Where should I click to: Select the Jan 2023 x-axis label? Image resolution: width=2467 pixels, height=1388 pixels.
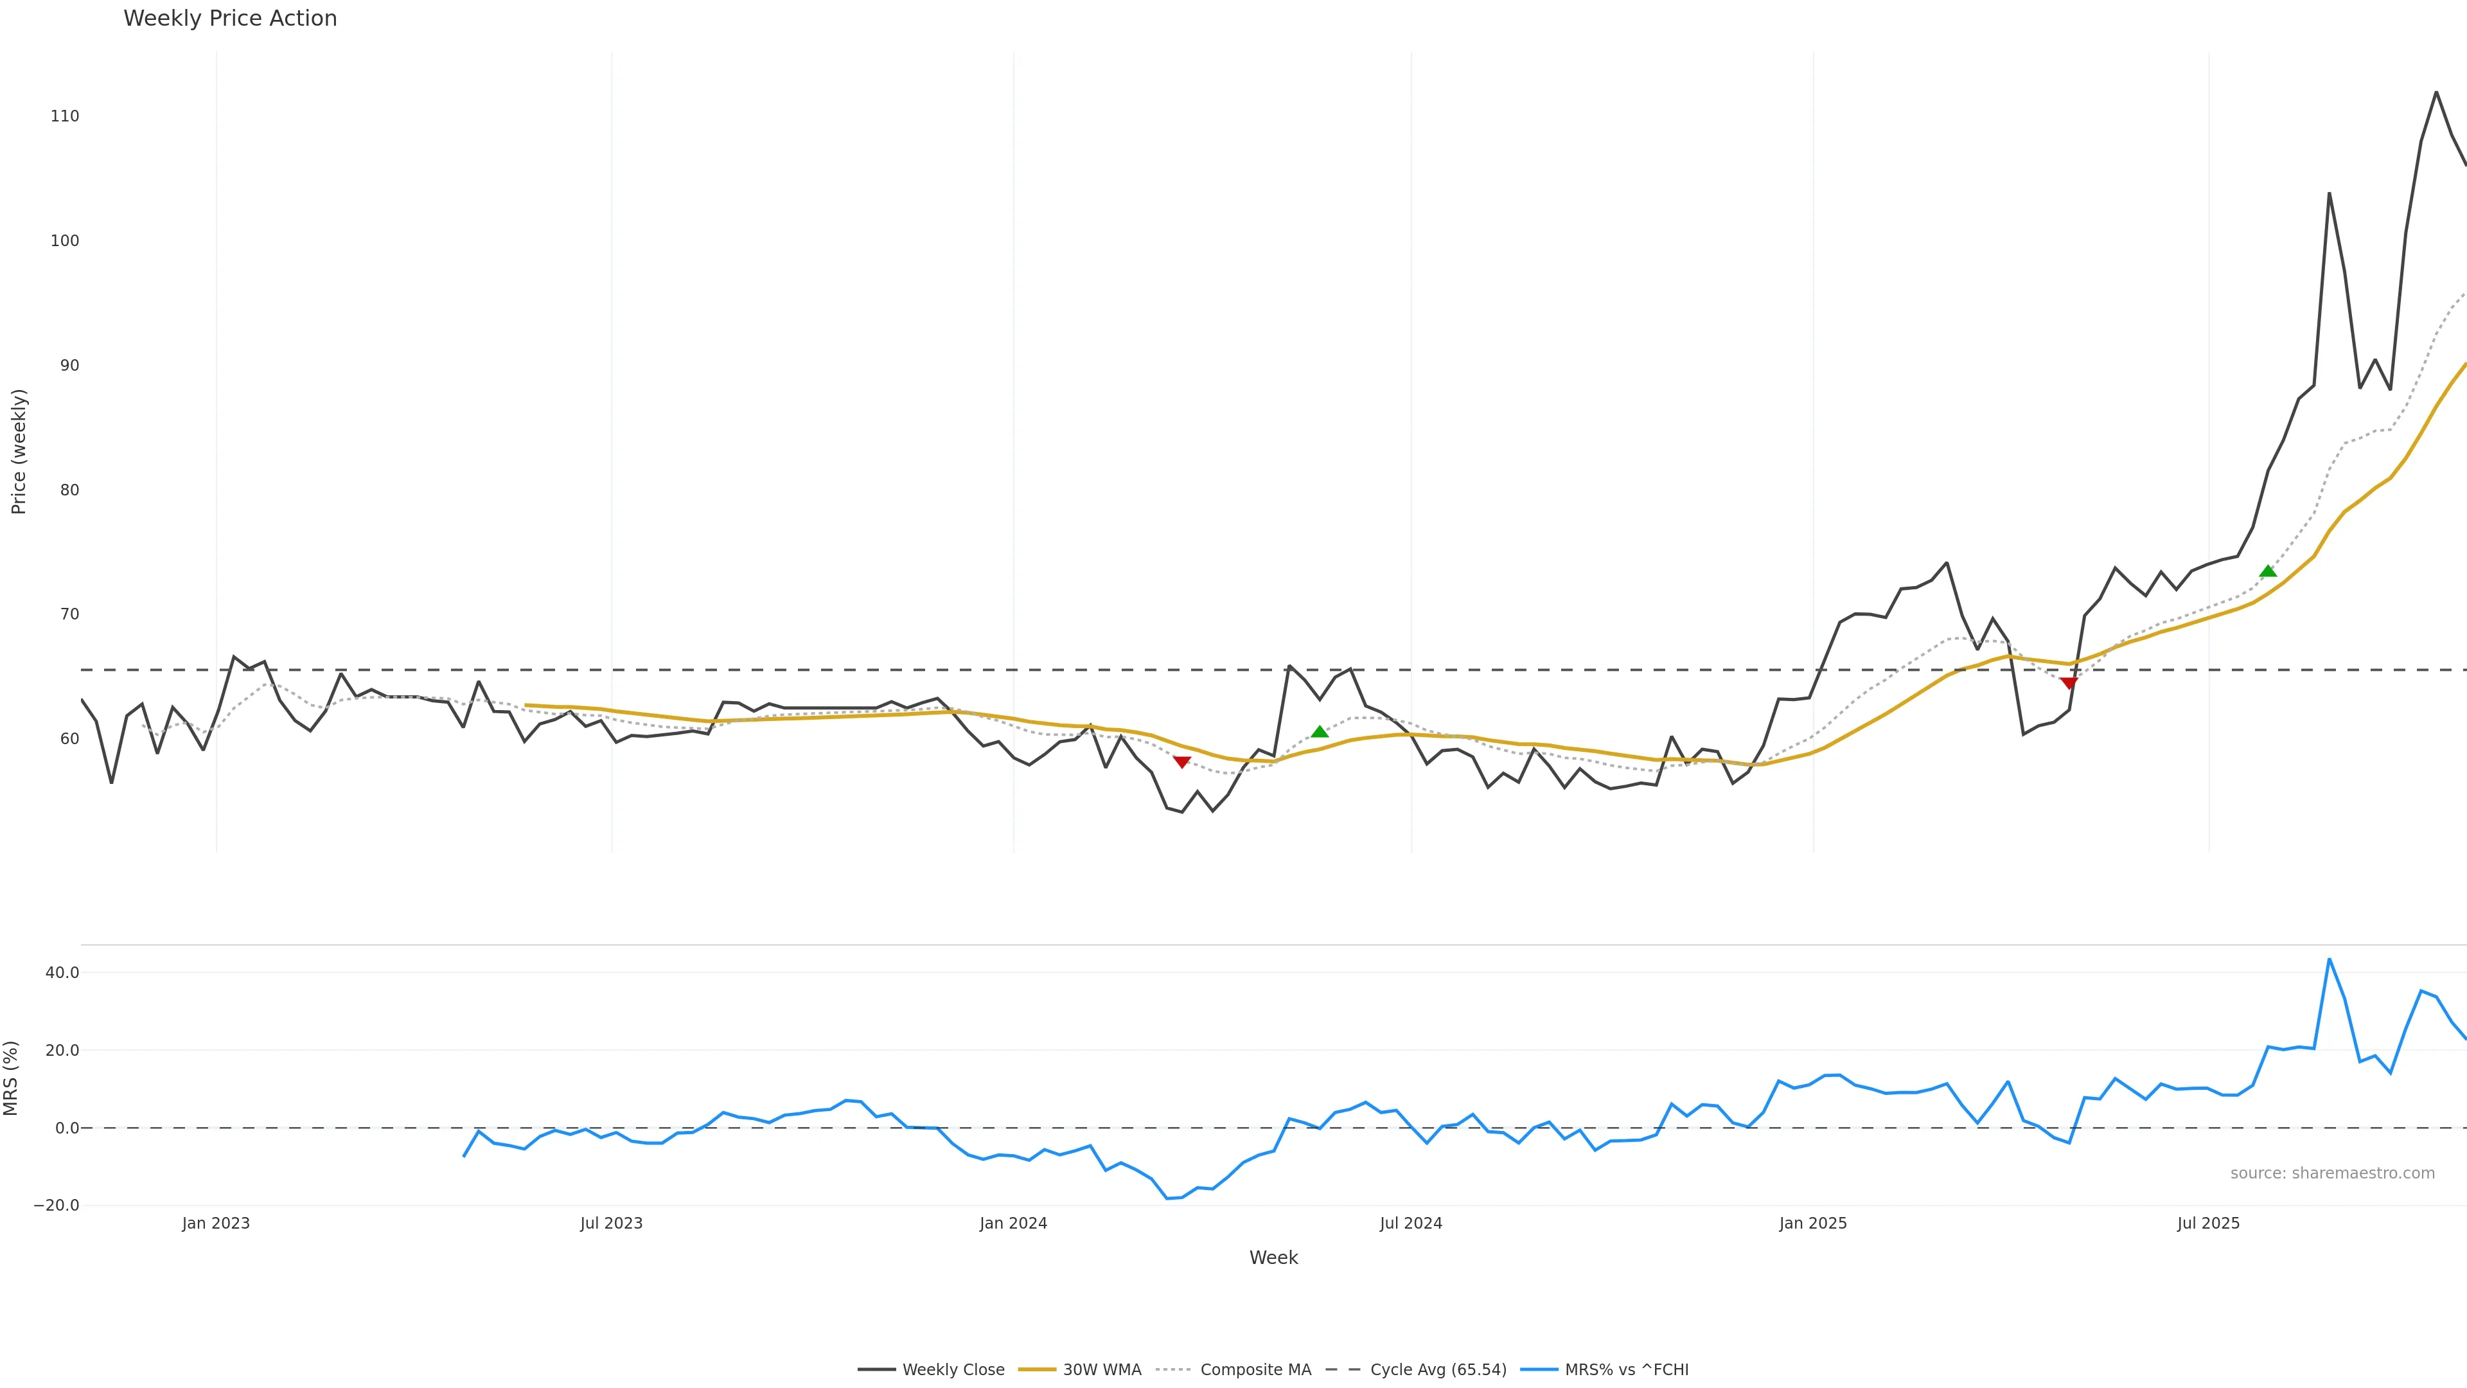[x=215, y=1223]
